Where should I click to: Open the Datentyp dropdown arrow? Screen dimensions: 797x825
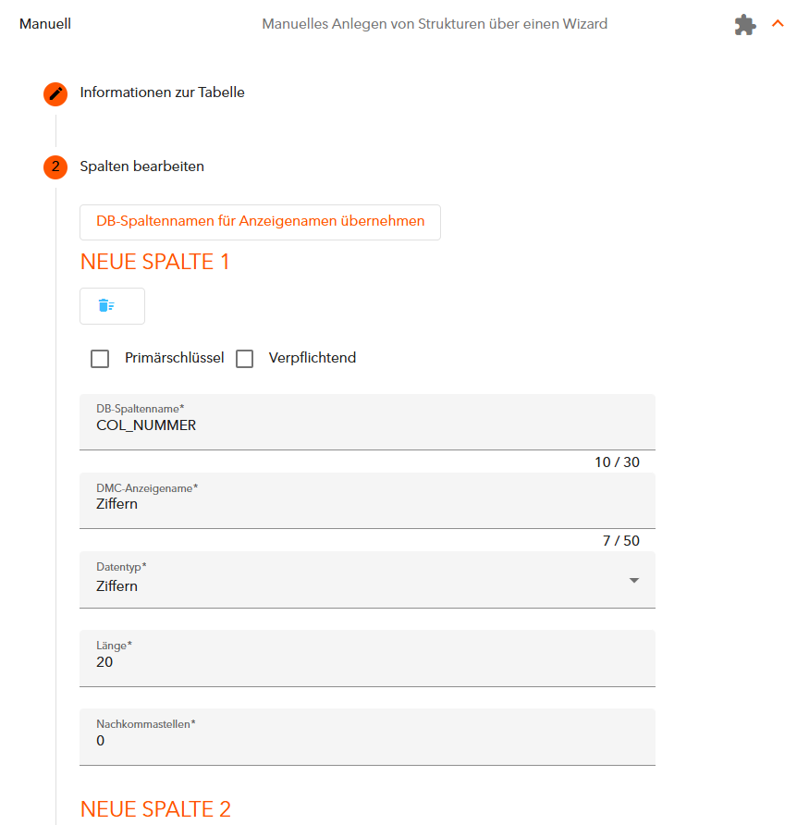tap(634, 581)
